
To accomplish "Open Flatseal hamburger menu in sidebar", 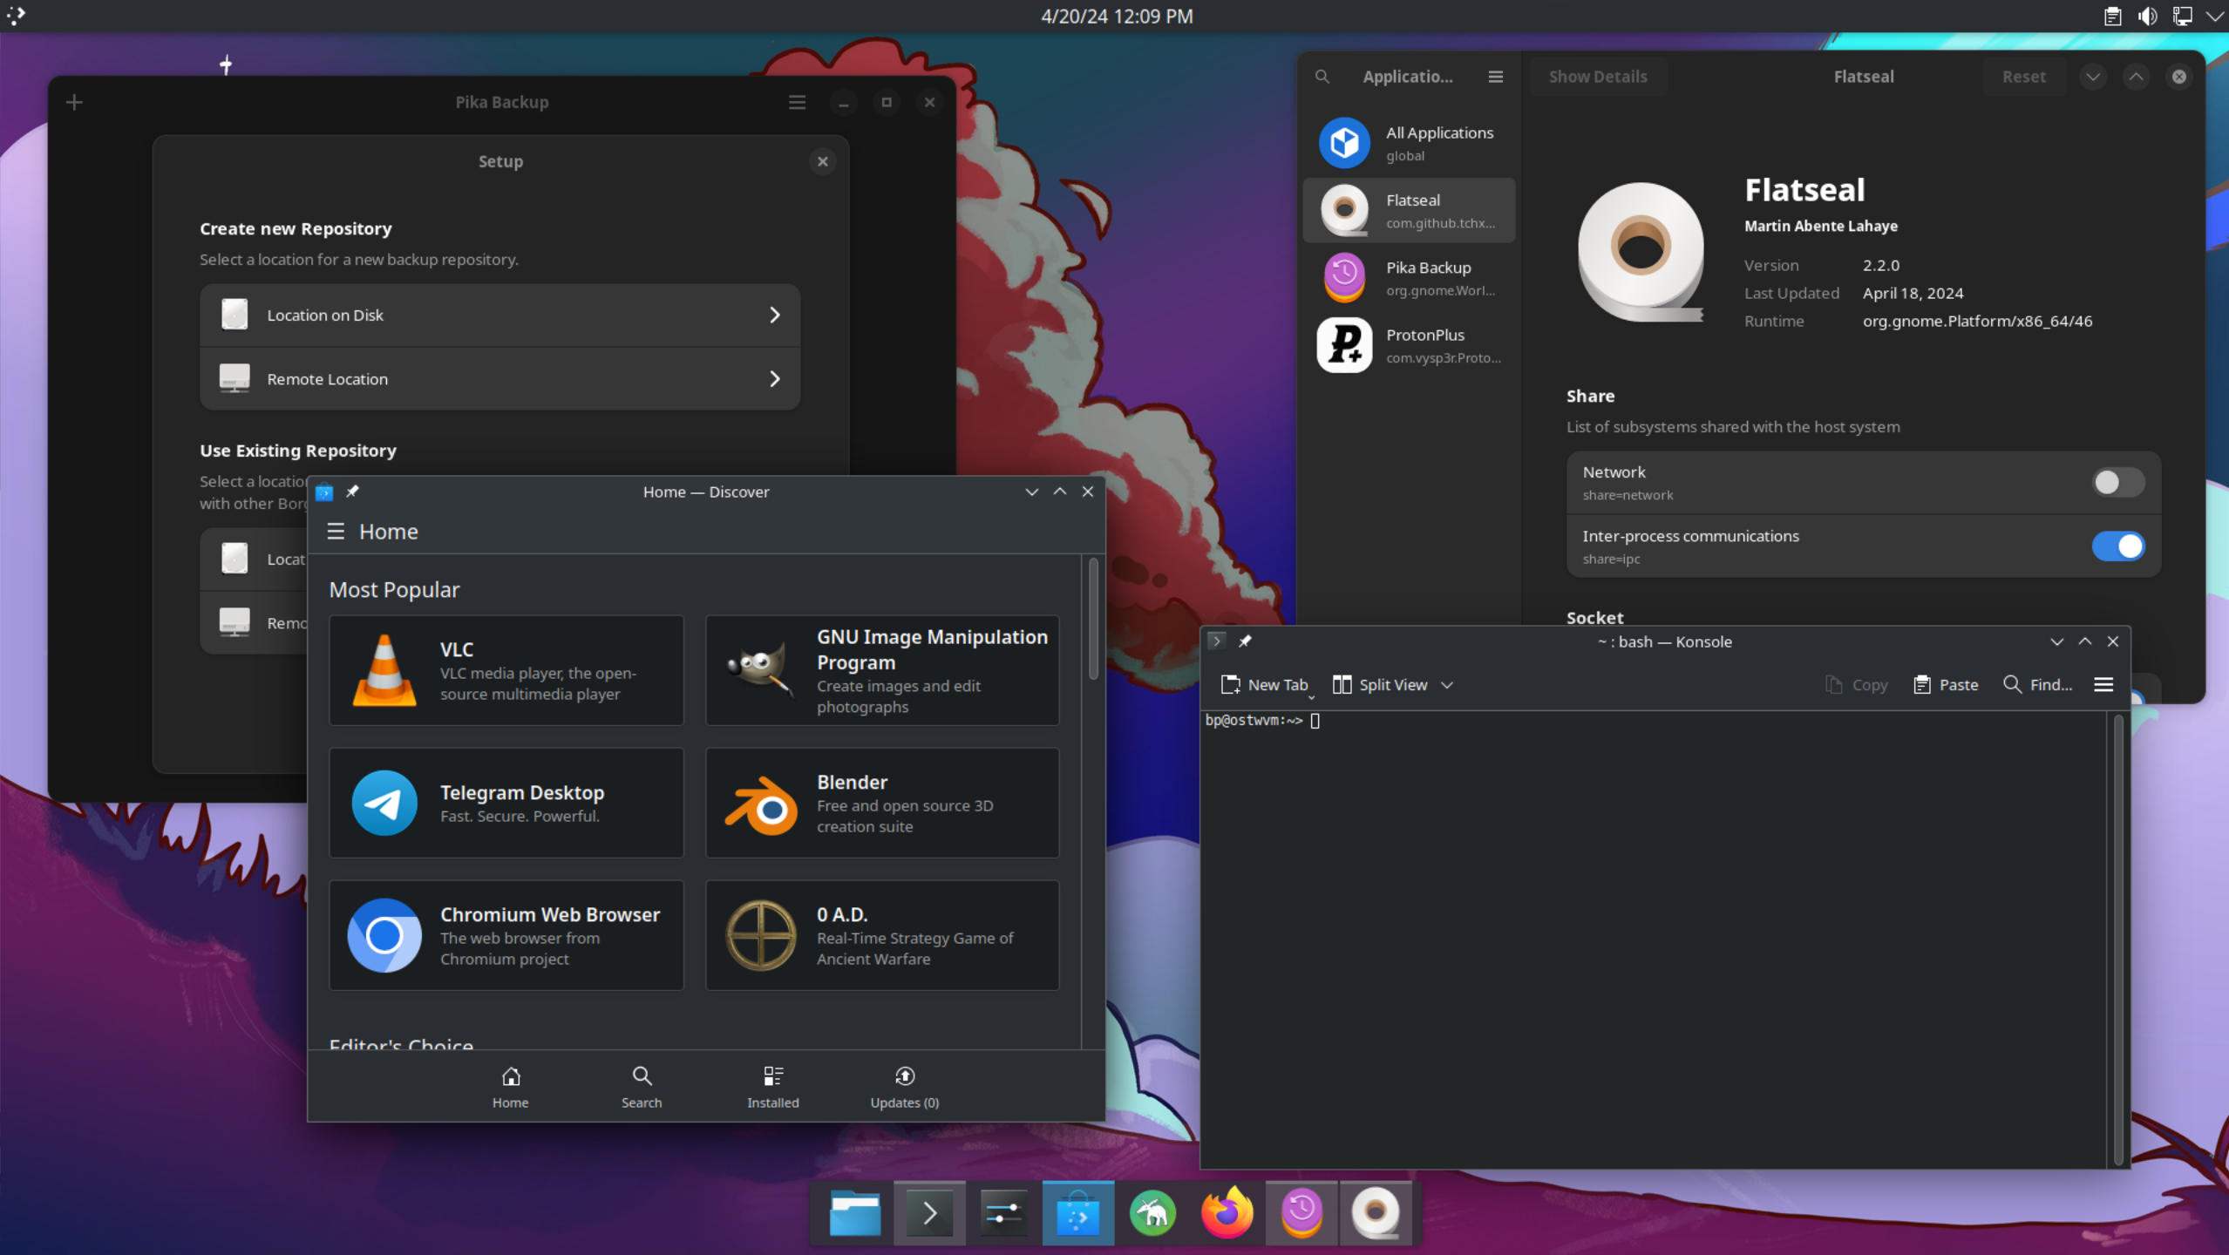I will coord(1495,77).
